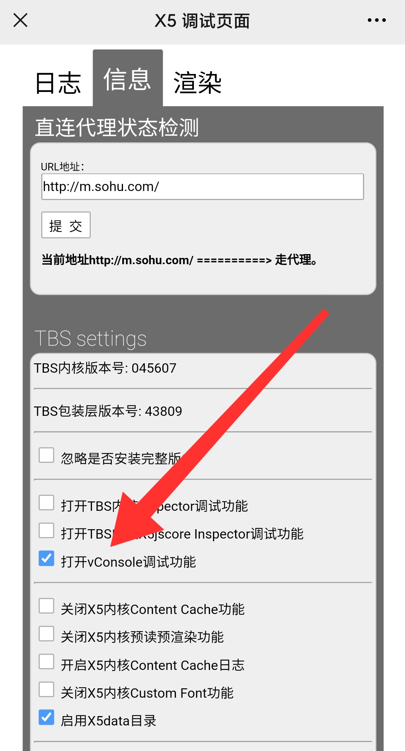This screenshot has width=405, height=751.
Task: Close the X5 debug page
Action: 20,20
